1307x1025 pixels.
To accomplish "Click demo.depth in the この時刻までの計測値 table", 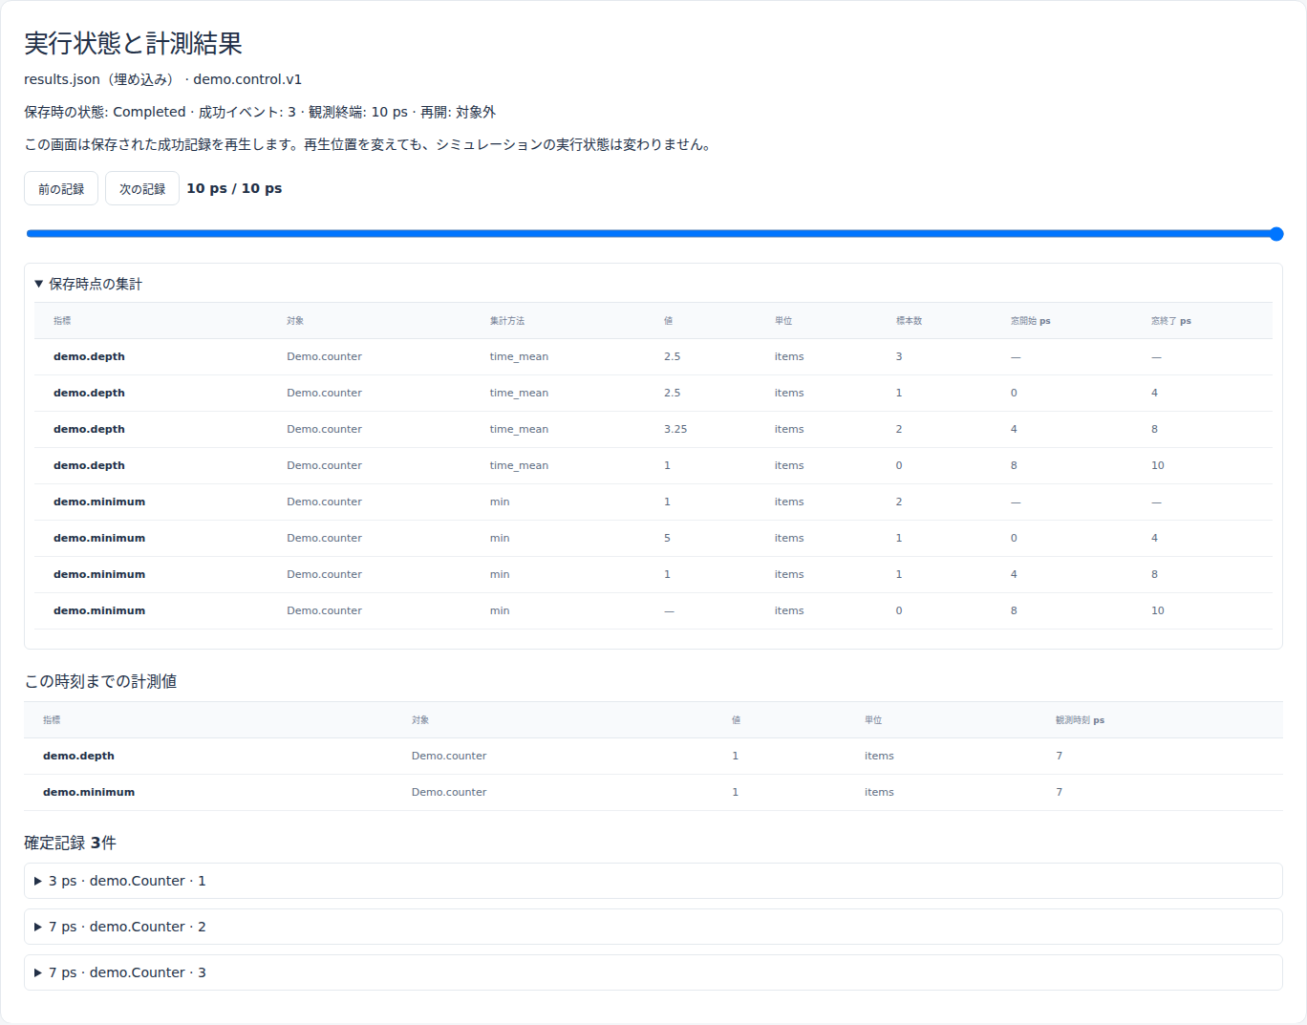I will (x=78, y=756).
